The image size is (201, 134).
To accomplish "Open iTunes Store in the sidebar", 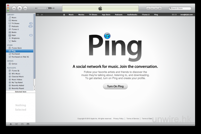I will tap(20, 48).
